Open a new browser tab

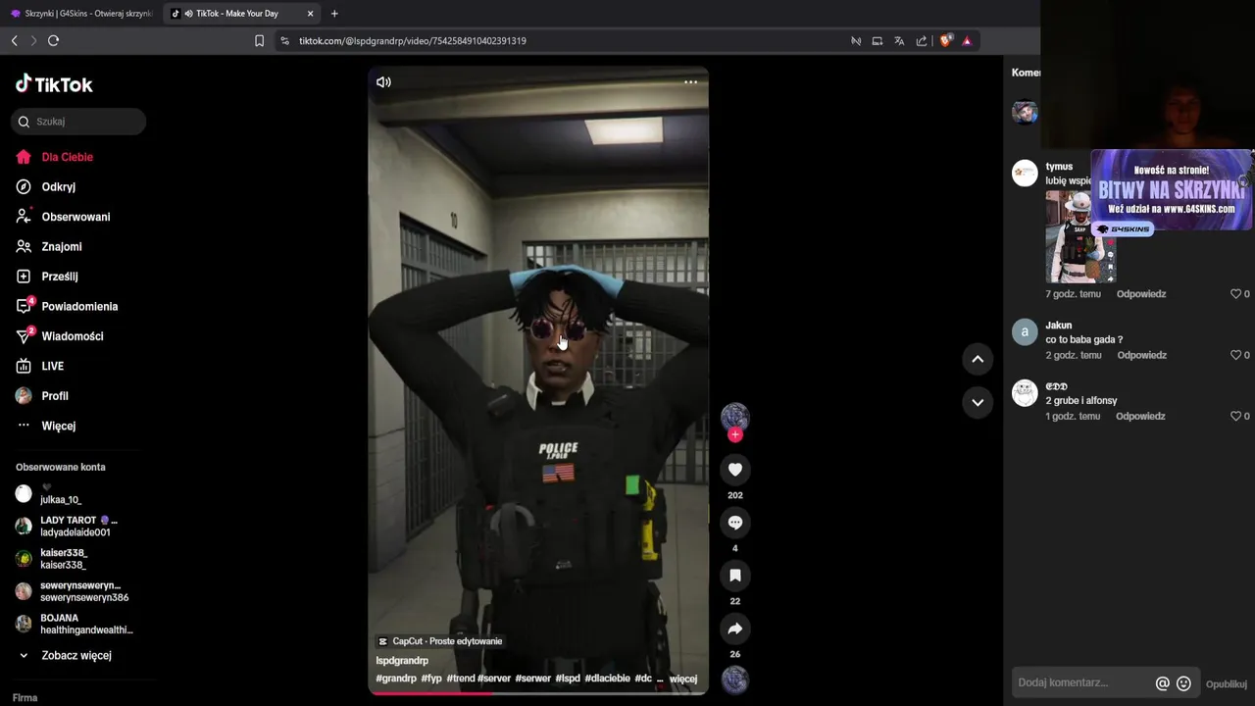(334, 14)
